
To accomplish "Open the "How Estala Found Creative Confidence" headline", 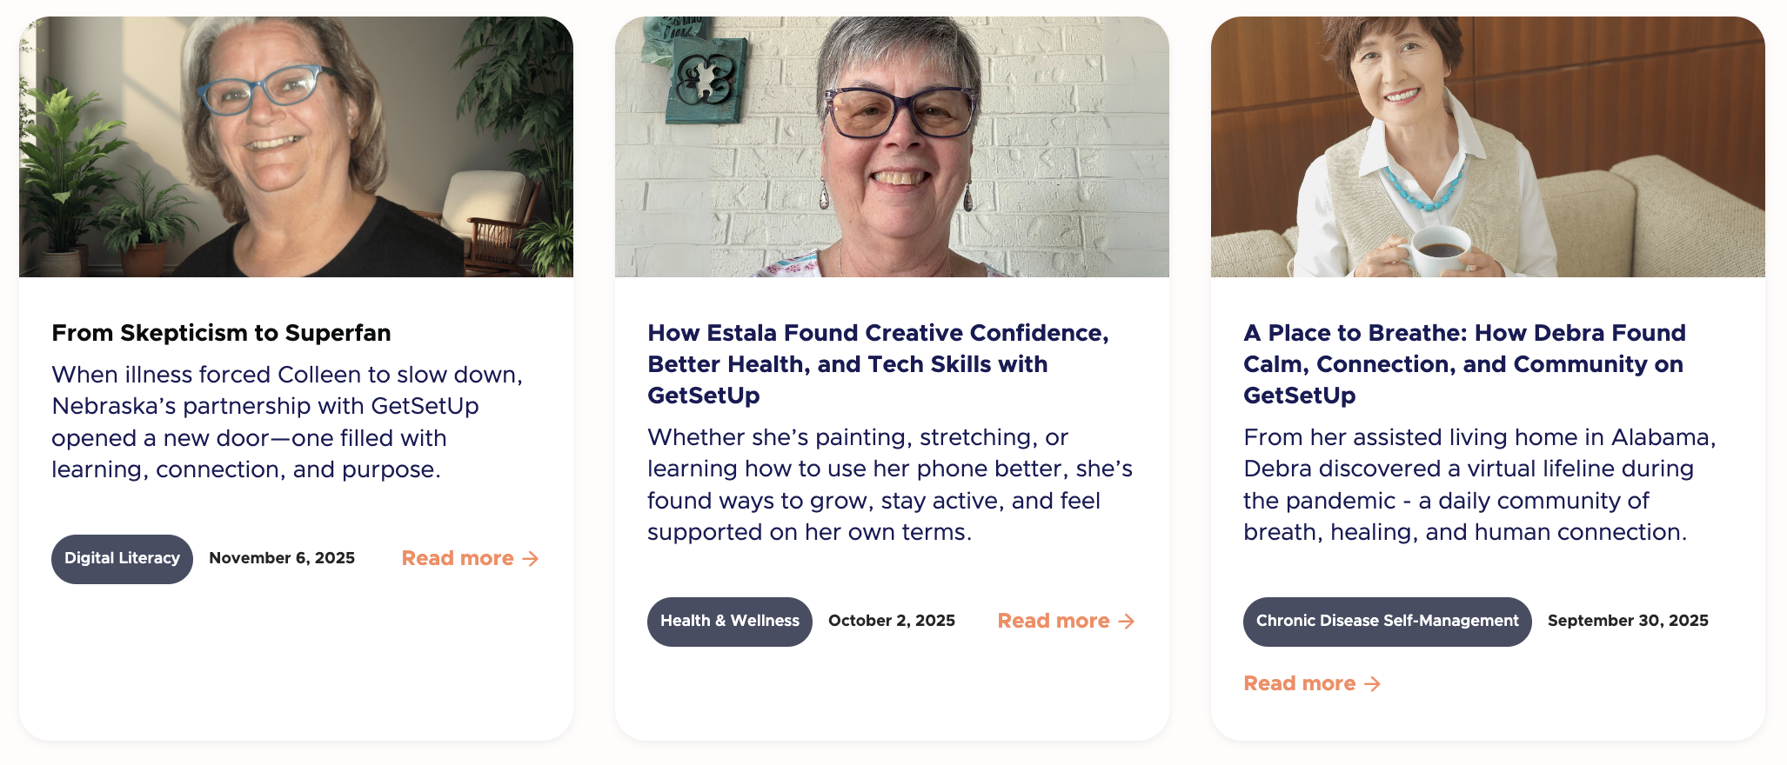I will pos(878,364).
